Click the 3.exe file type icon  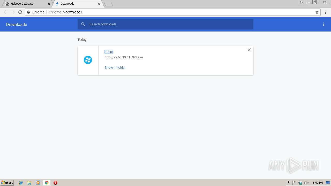(88, 60)
